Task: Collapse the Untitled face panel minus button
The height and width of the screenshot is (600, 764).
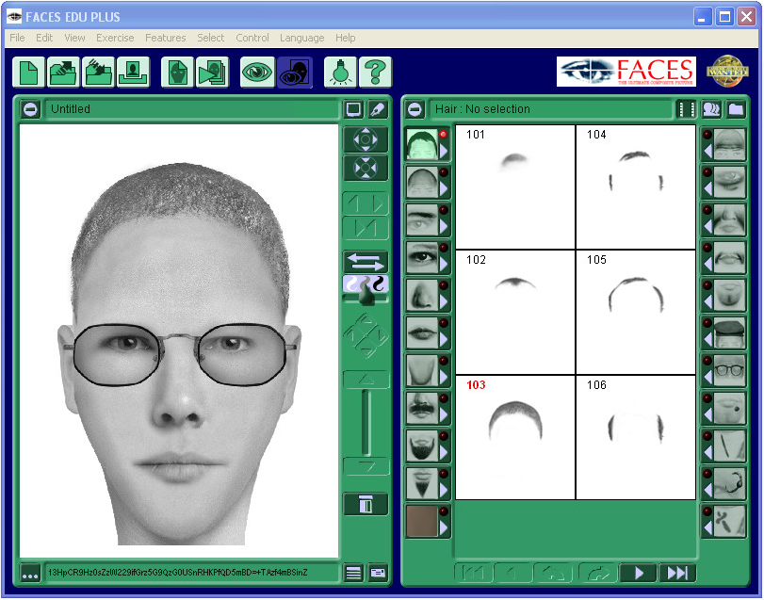Action: point(31,109)
